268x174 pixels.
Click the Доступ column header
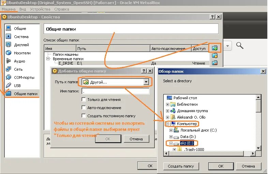click(x=200, y=49)
